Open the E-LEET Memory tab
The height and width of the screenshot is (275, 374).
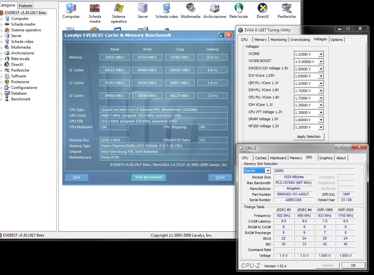point(260,40)
